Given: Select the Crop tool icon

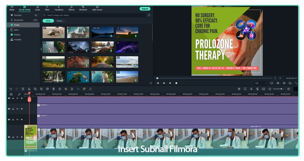Looking at the screenshot, I should [41, 89].
